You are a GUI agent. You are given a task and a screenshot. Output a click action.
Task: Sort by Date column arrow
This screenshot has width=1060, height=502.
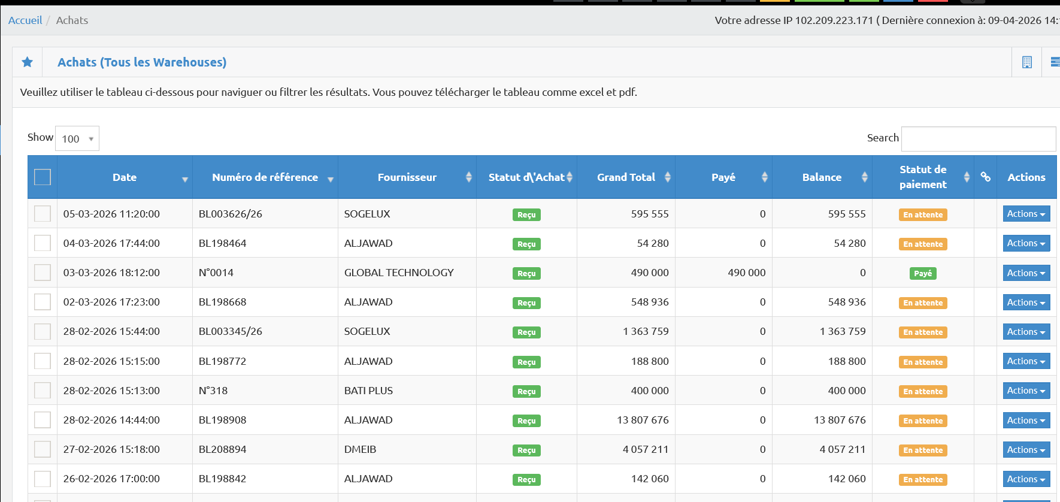pyautogui.click(x=184, y=179)
